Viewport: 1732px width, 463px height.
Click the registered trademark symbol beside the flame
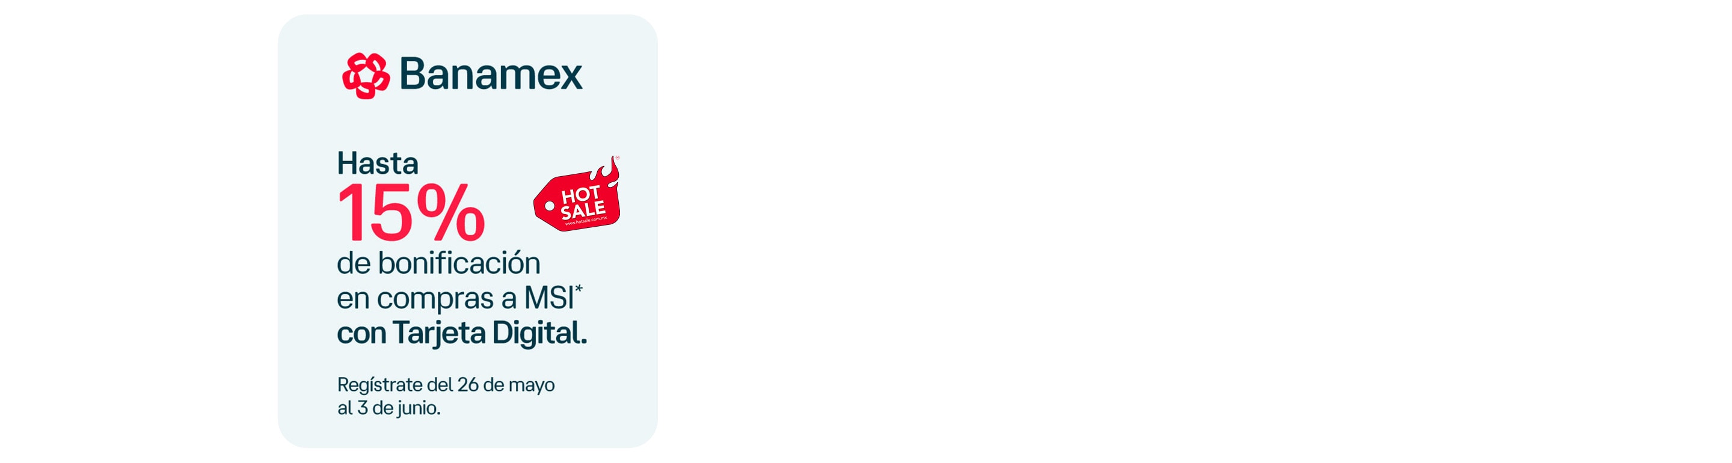(617, 159)
